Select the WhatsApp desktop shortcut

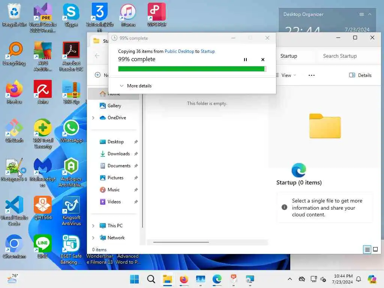[x=71, y=131]
